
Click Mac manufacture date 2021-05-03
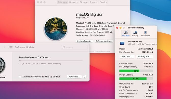pos(147,52)
